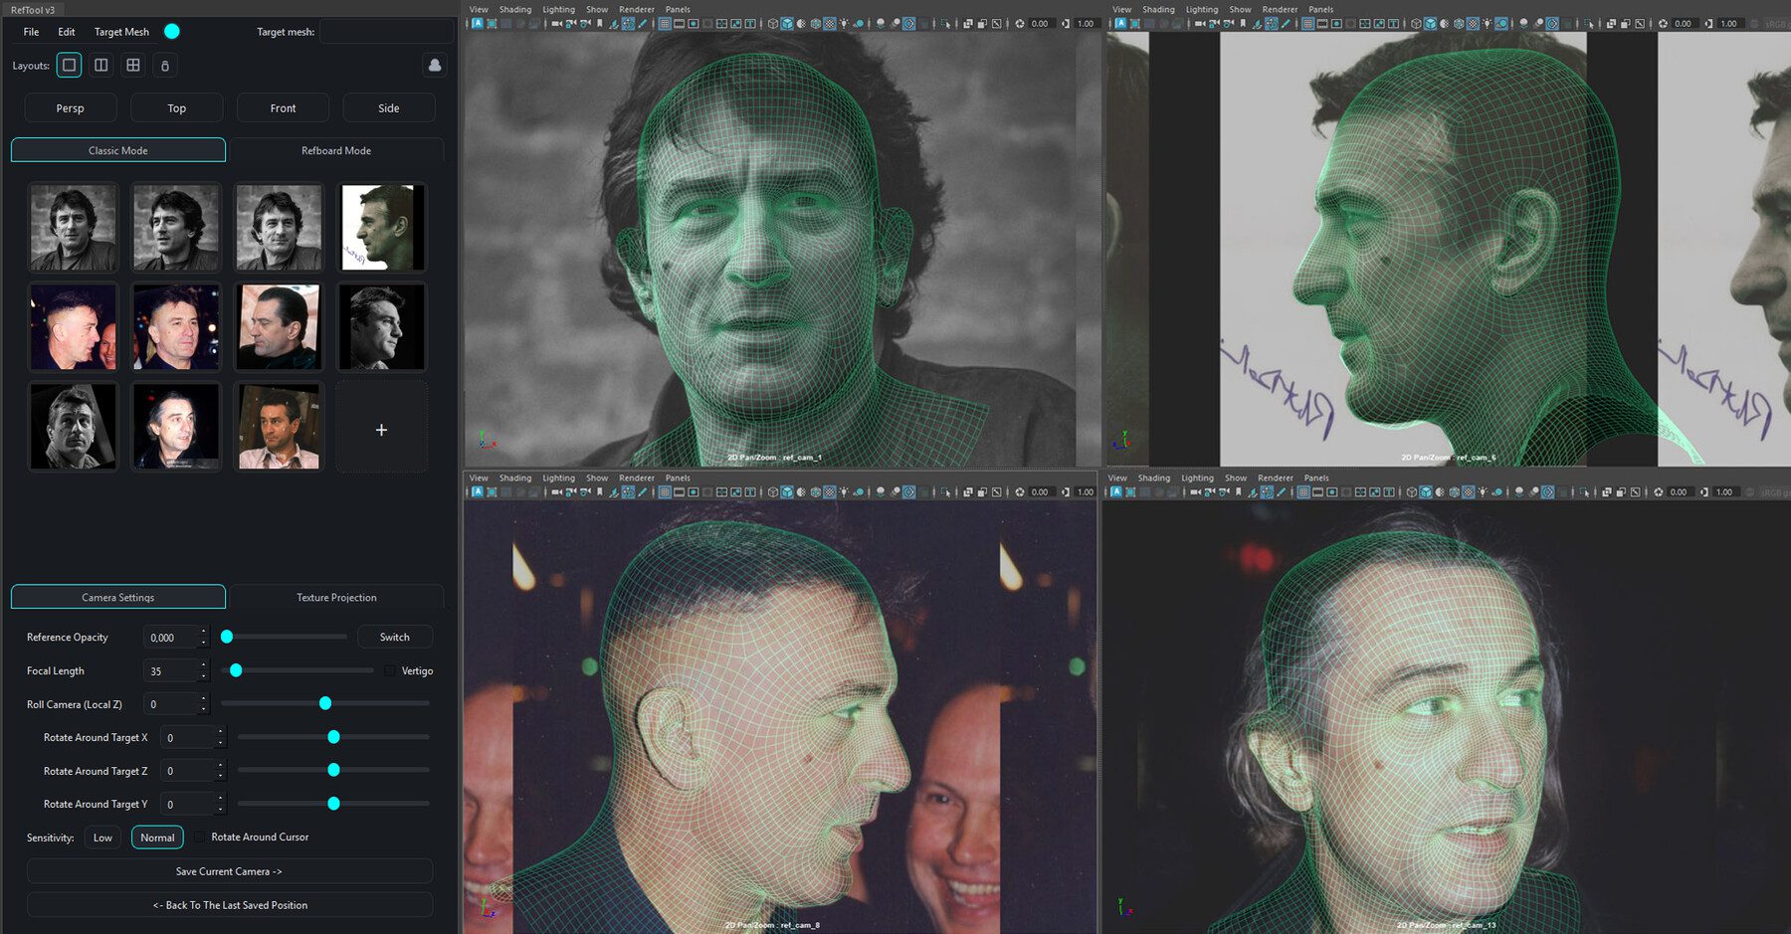The image size is (1791, 934).
Task: Select the white-background profile reference thumbnail
Action: (381, 228)
